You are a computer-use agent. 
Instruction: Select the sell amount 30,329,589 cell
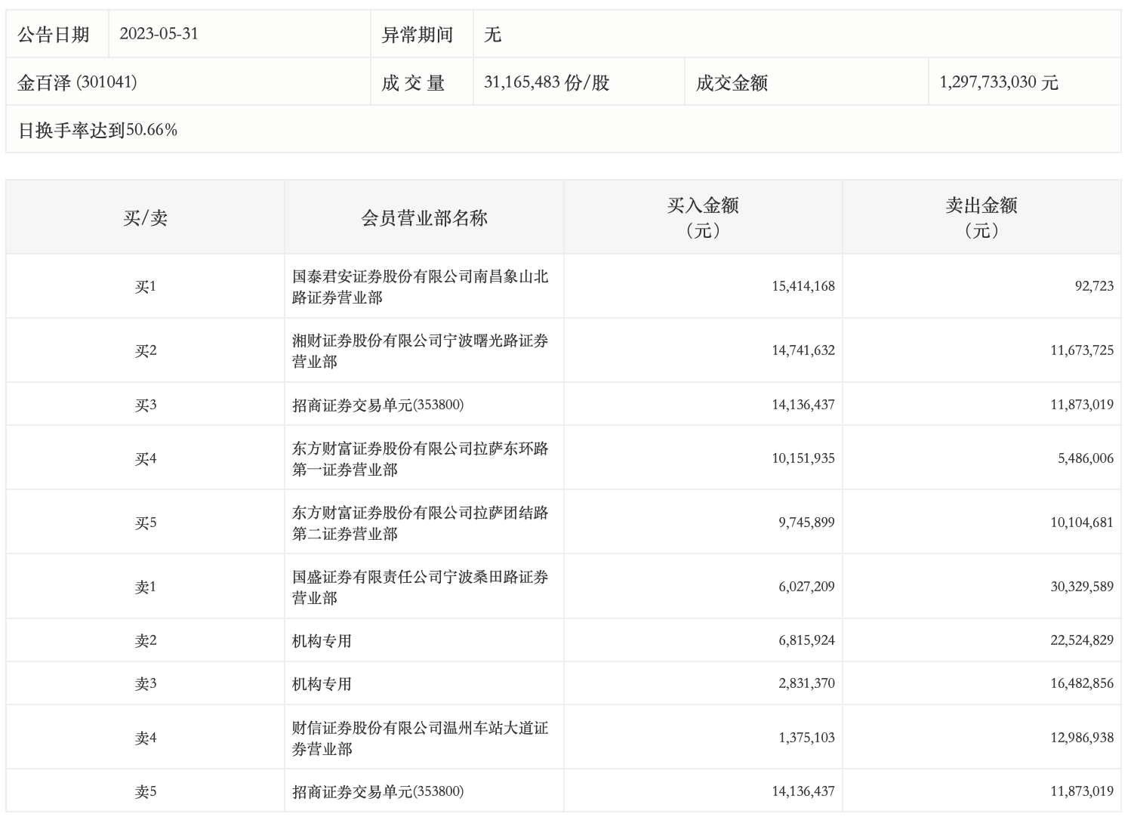tap(1081, 587)
